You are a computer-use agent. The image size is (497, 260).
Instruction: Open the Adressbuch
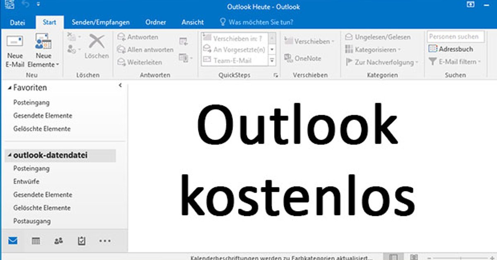(x=451, y=49)
